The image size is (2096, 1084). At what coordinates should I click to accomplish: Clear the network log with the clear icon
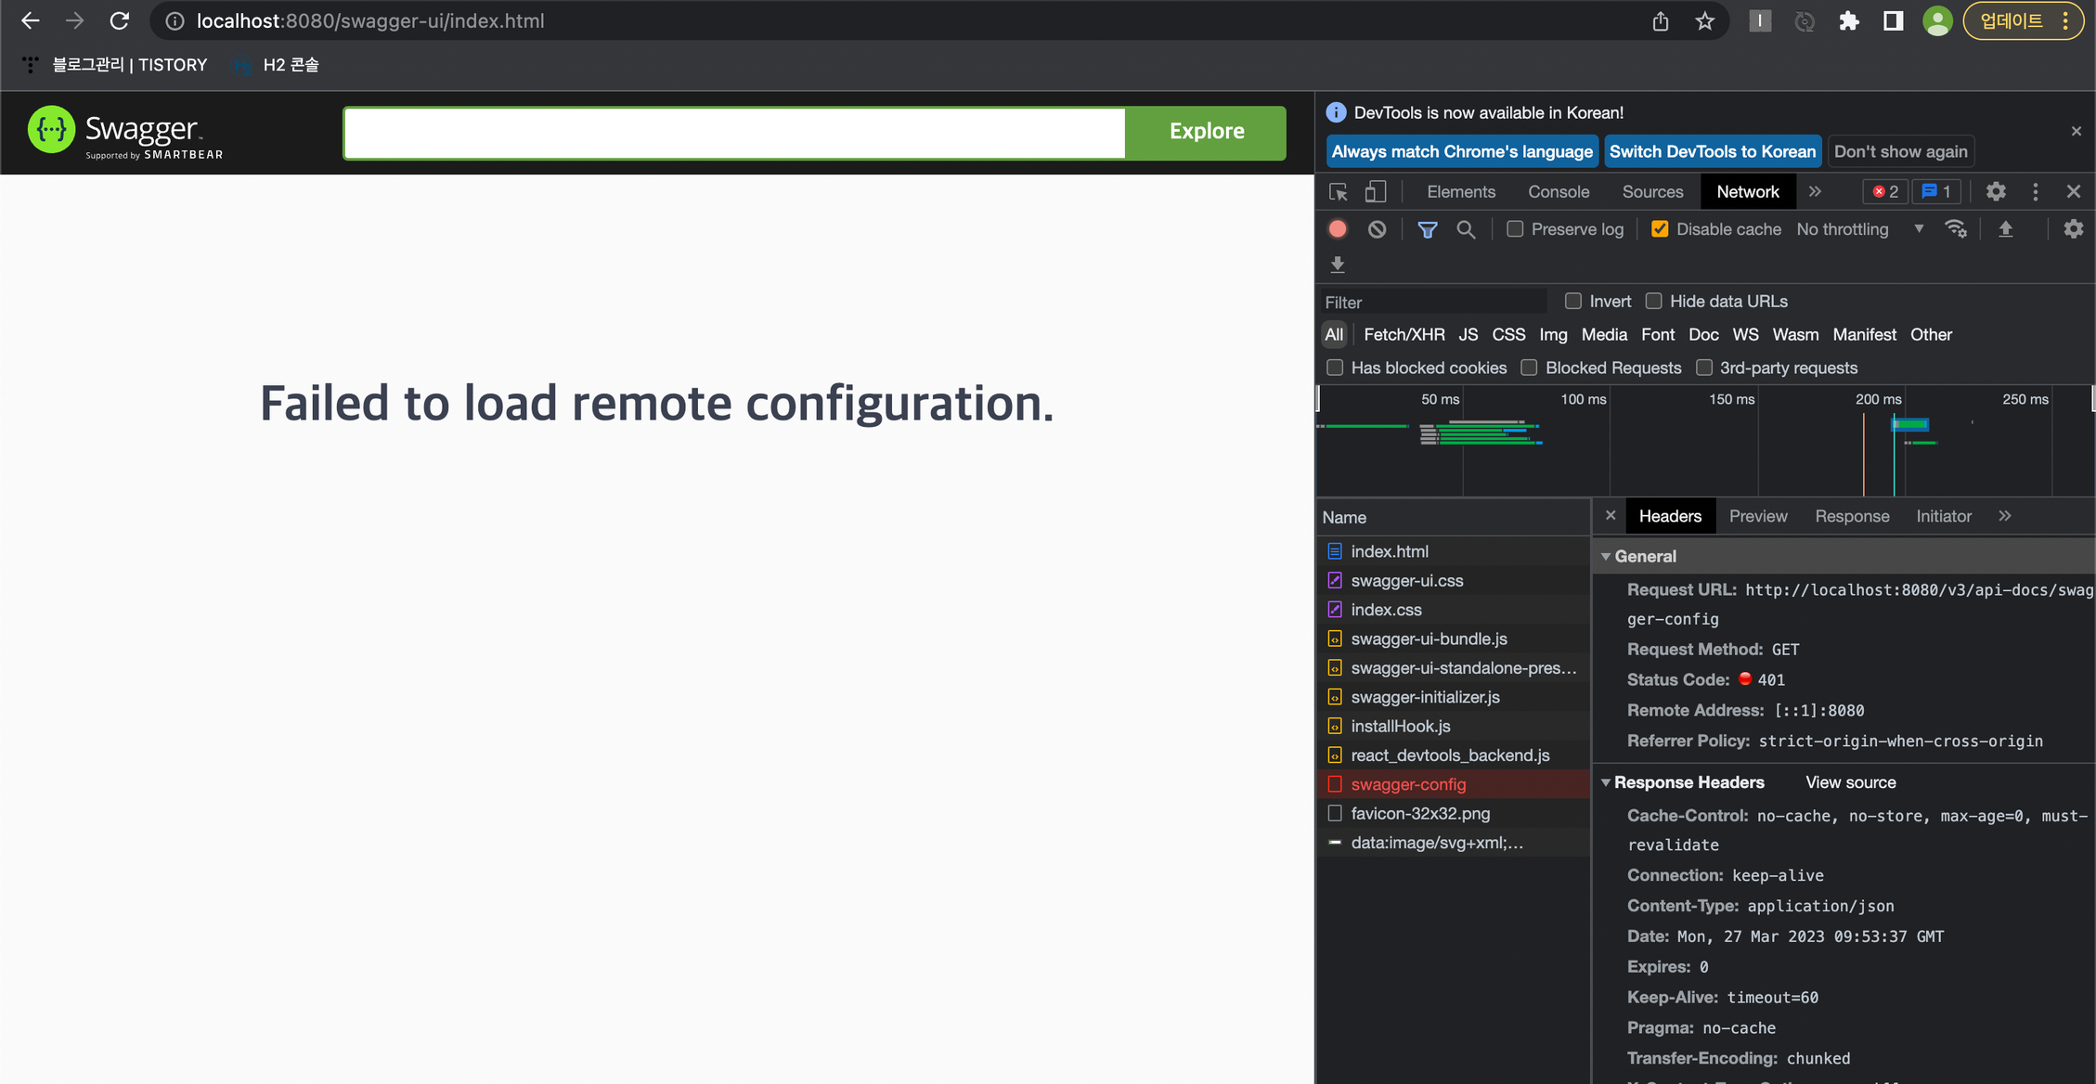click(x=1377, y=229)
